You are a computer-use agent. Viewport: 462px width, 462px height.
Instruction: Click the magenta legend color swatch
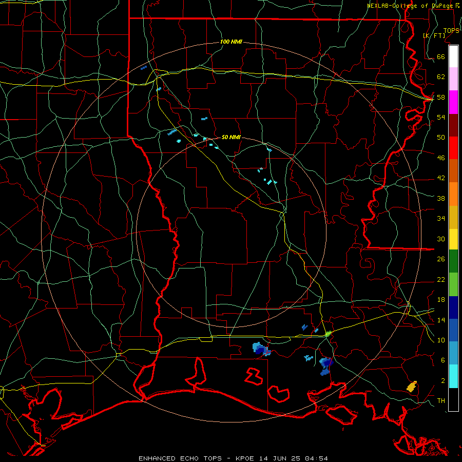coord(453,102)
